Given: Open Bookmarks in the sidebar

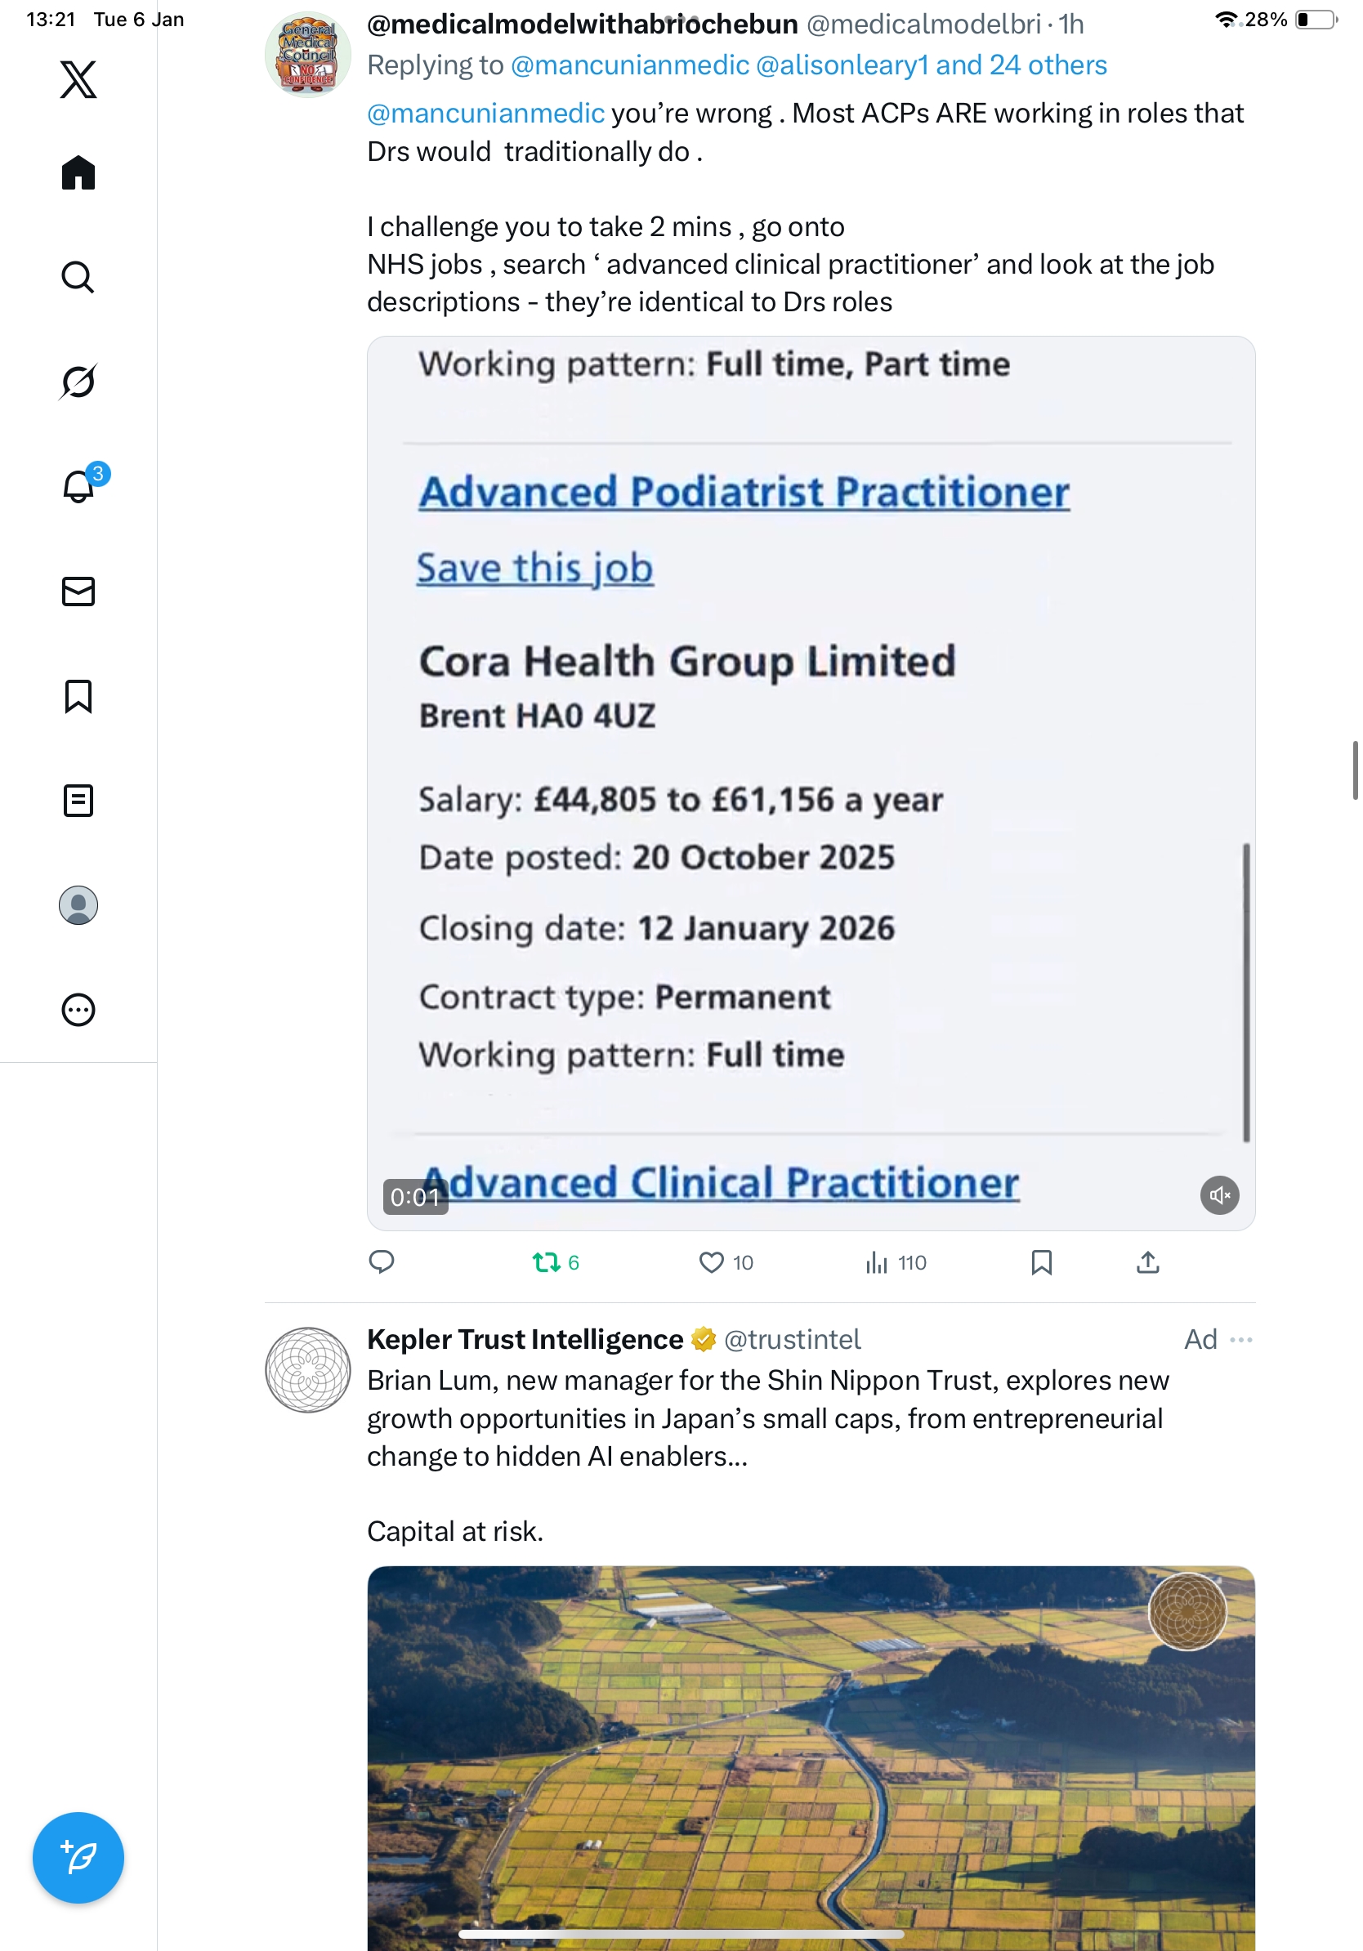Looking at the screenshot, I should click(x=78, y=696).
